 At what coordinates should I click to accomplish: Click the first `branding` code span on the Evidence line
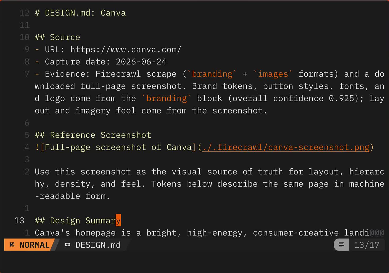pos(212,74)
